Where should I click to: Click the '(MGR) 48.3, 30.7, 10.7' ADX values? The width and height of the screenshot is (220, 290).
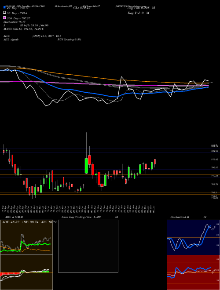[47, 36]
